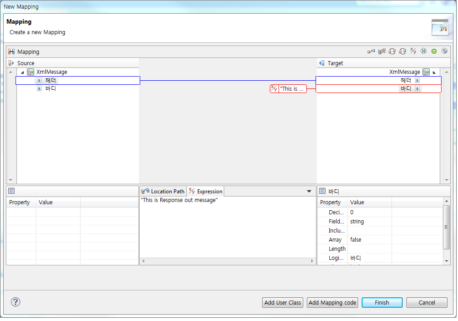Click the move mapping right toolbar icon
The image size is (458, 321).
pyautogui.click(x=402, y=51)
